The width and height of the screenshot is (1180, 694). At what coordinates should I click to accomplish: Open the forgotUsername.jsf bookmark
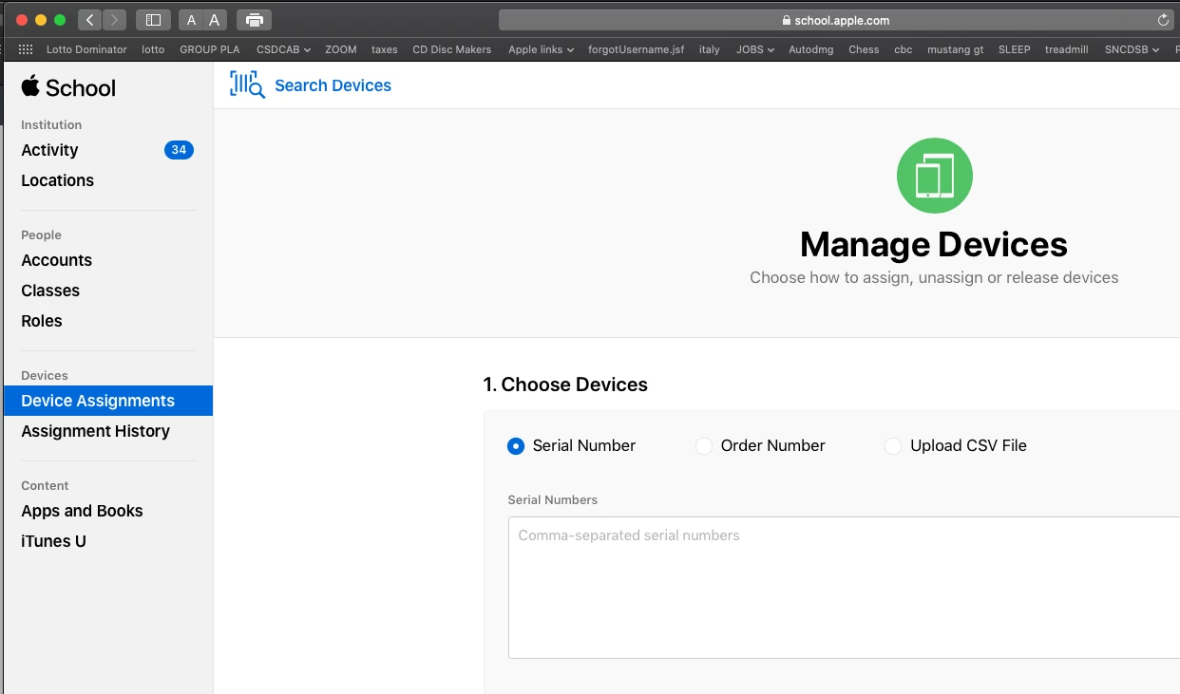(636, 49)
